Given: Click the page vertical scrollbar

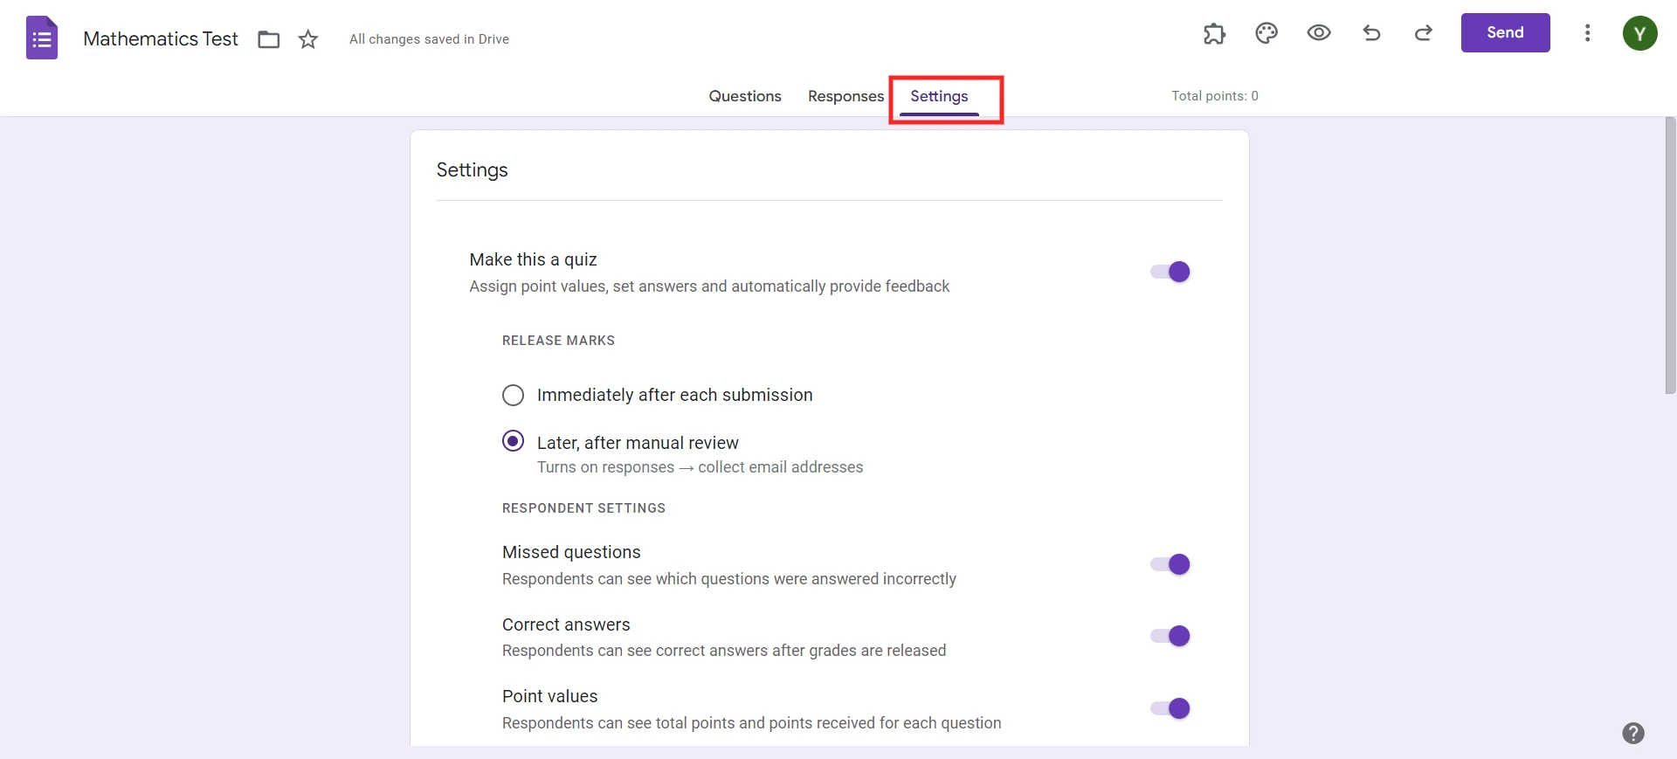Looking at the screenshot, I should [1670, 255].
